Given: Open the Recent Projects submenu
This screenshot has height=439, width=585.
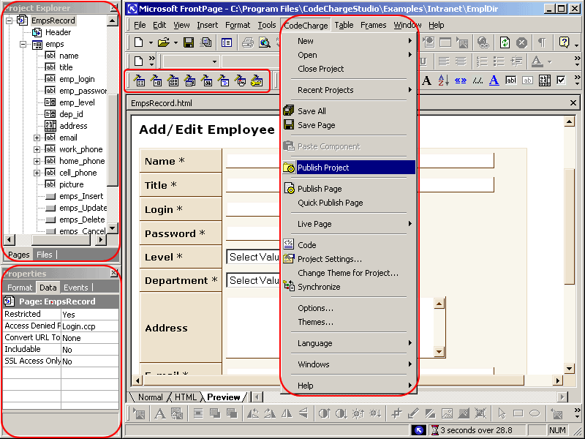Looking at the screenshot, I should (x=350, y=90).
